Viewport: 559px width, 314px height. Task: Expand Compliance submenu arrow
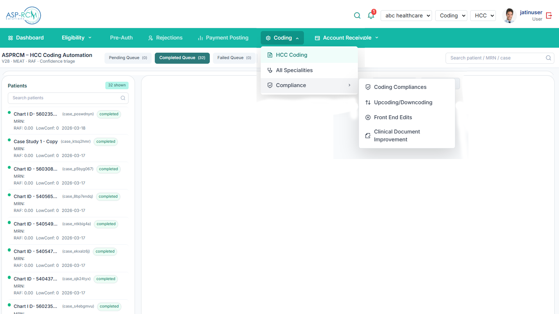click(x=349, y=85)
